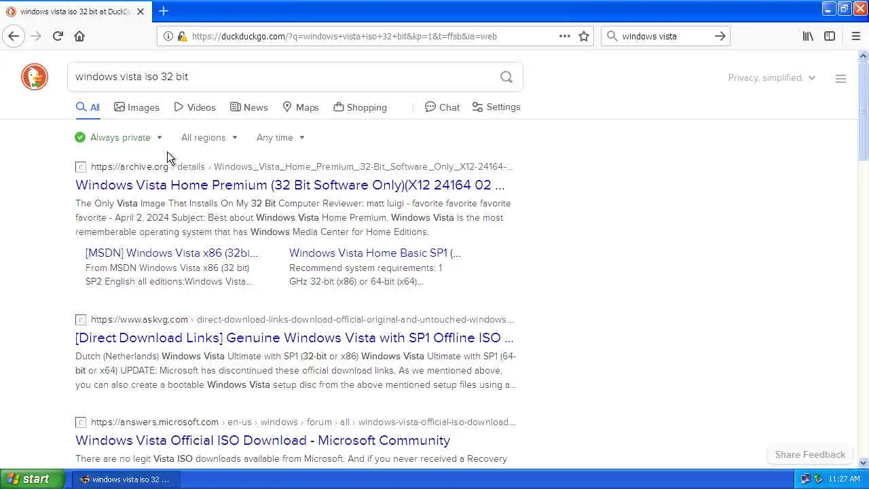Screen dimensions: 869x489
Task: Open the Chat option
Action: (442, 107)
